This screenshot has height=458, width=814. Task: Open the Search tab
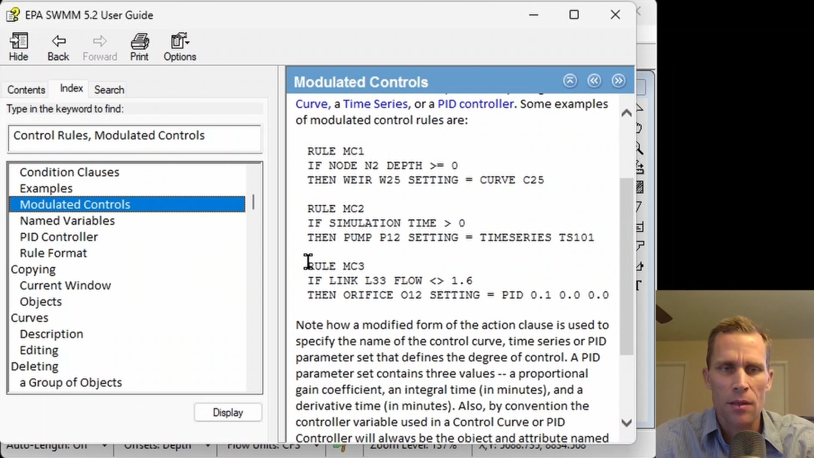109,90
